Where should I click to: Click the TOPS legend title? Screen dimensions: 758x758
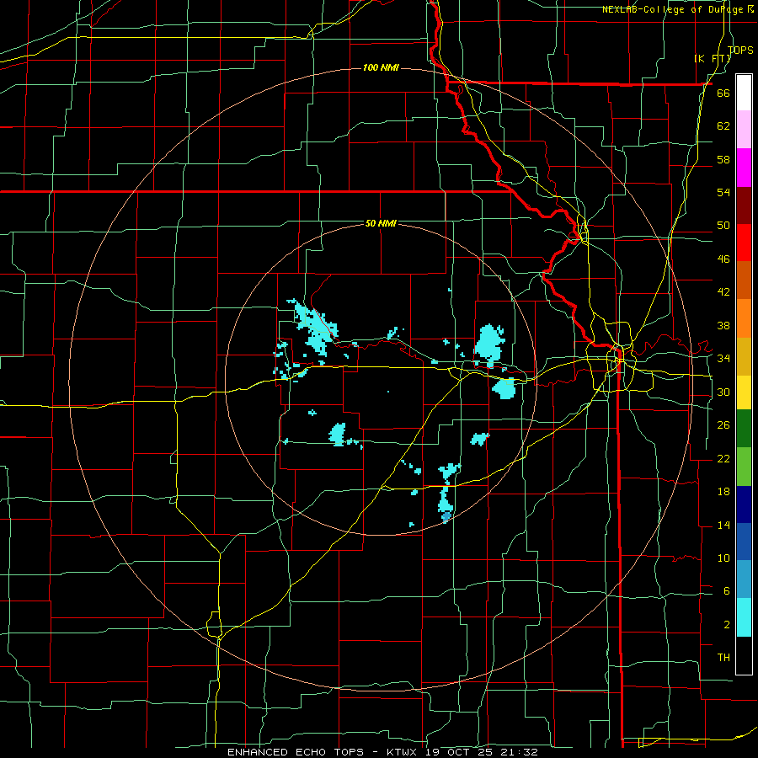(x=740, y=50)
